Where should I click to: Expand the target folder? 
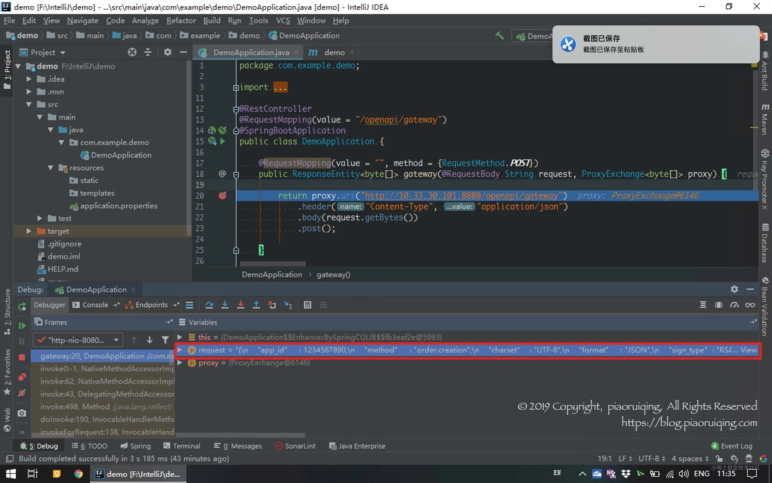coord(29,231)
